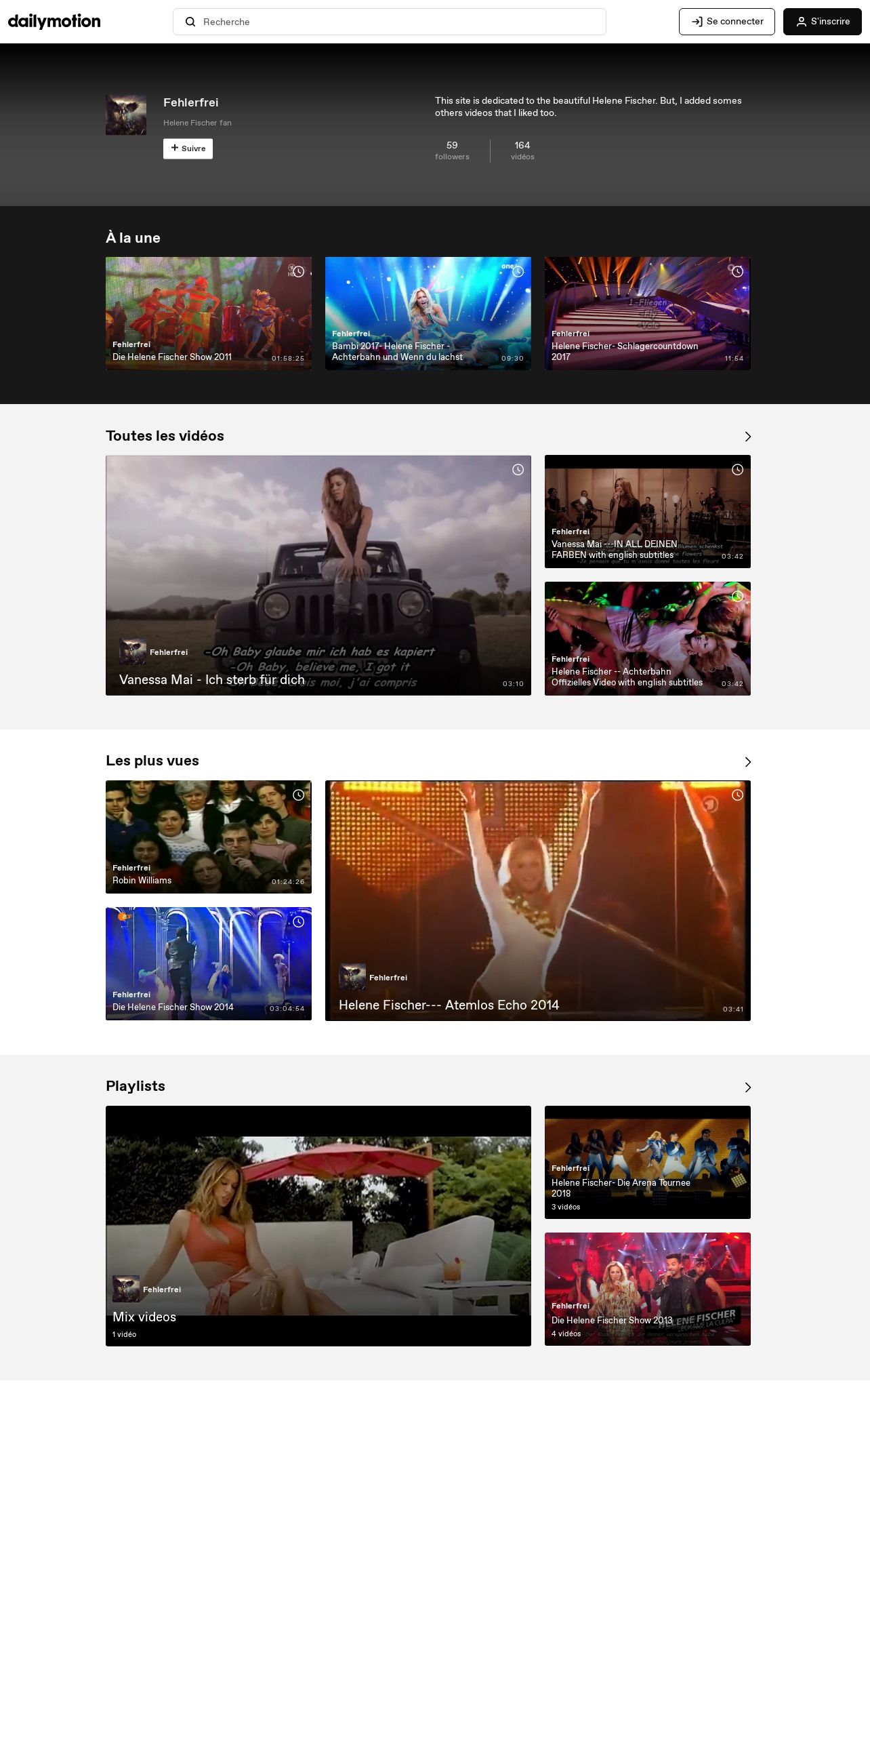Add Bambi 2017 video to watch later
The width and height of the screenshot is (870, 1741).
pyautogui.click(x=518, y=271)
